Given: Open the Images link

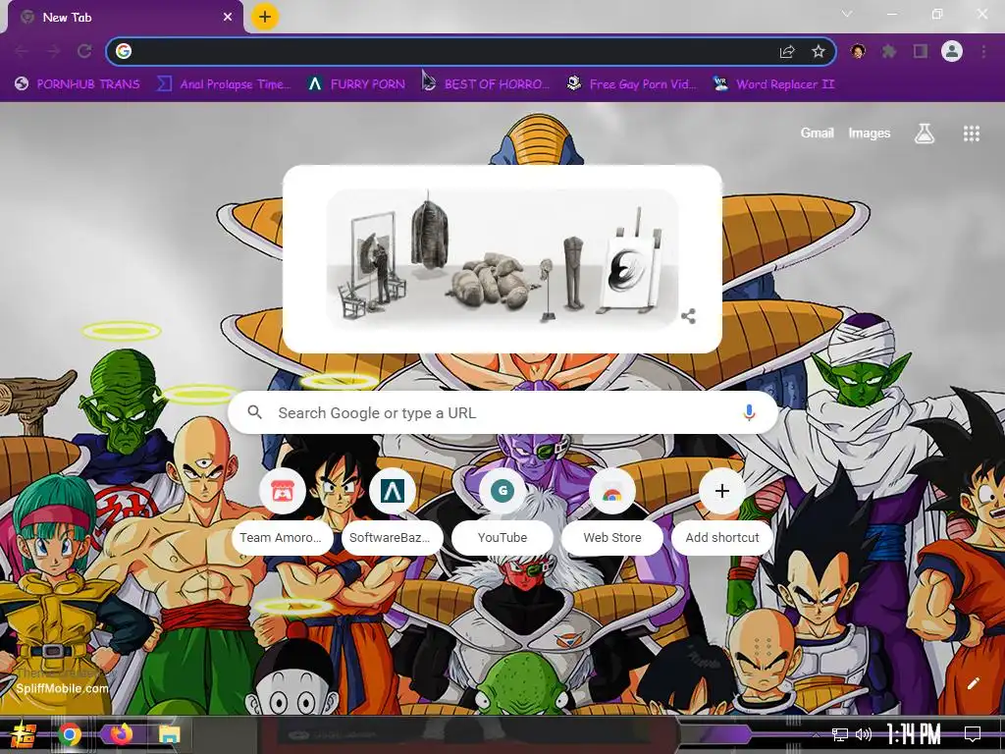Looking at the screenshot, I should [870, 133].
